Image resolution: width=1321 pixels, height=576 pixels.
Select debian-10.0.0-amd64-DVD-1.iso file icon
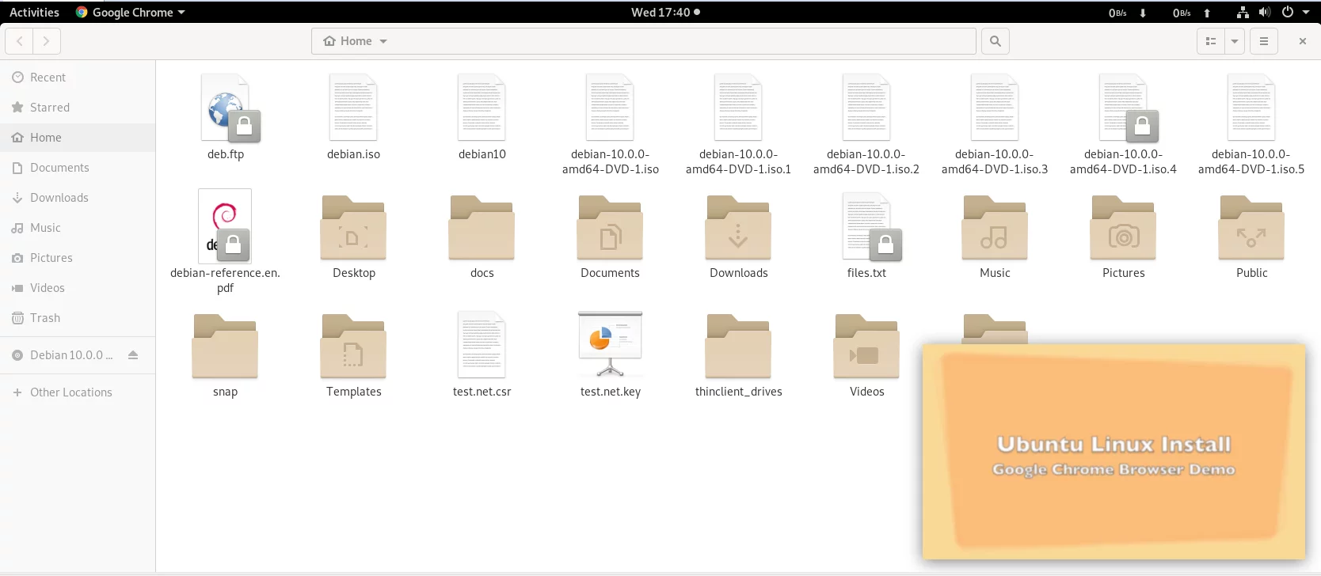tap(610, 108)
